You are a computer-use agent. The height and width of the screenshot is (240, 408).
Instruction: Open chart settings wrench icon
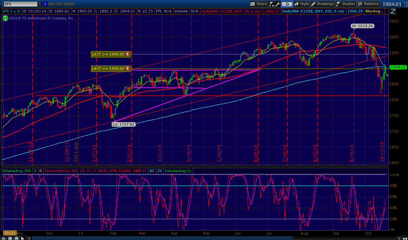coord(278,4)
